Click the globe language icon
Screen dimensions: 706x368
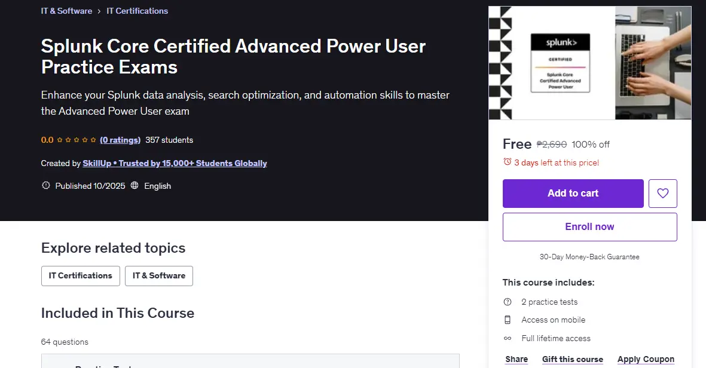135,185
